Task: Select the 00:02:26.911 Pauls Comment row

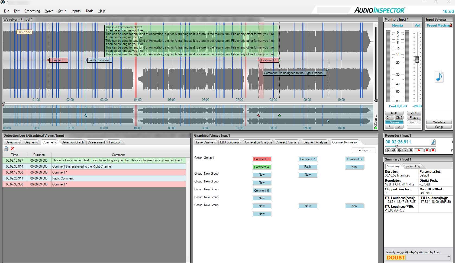Action: [94, 178]
